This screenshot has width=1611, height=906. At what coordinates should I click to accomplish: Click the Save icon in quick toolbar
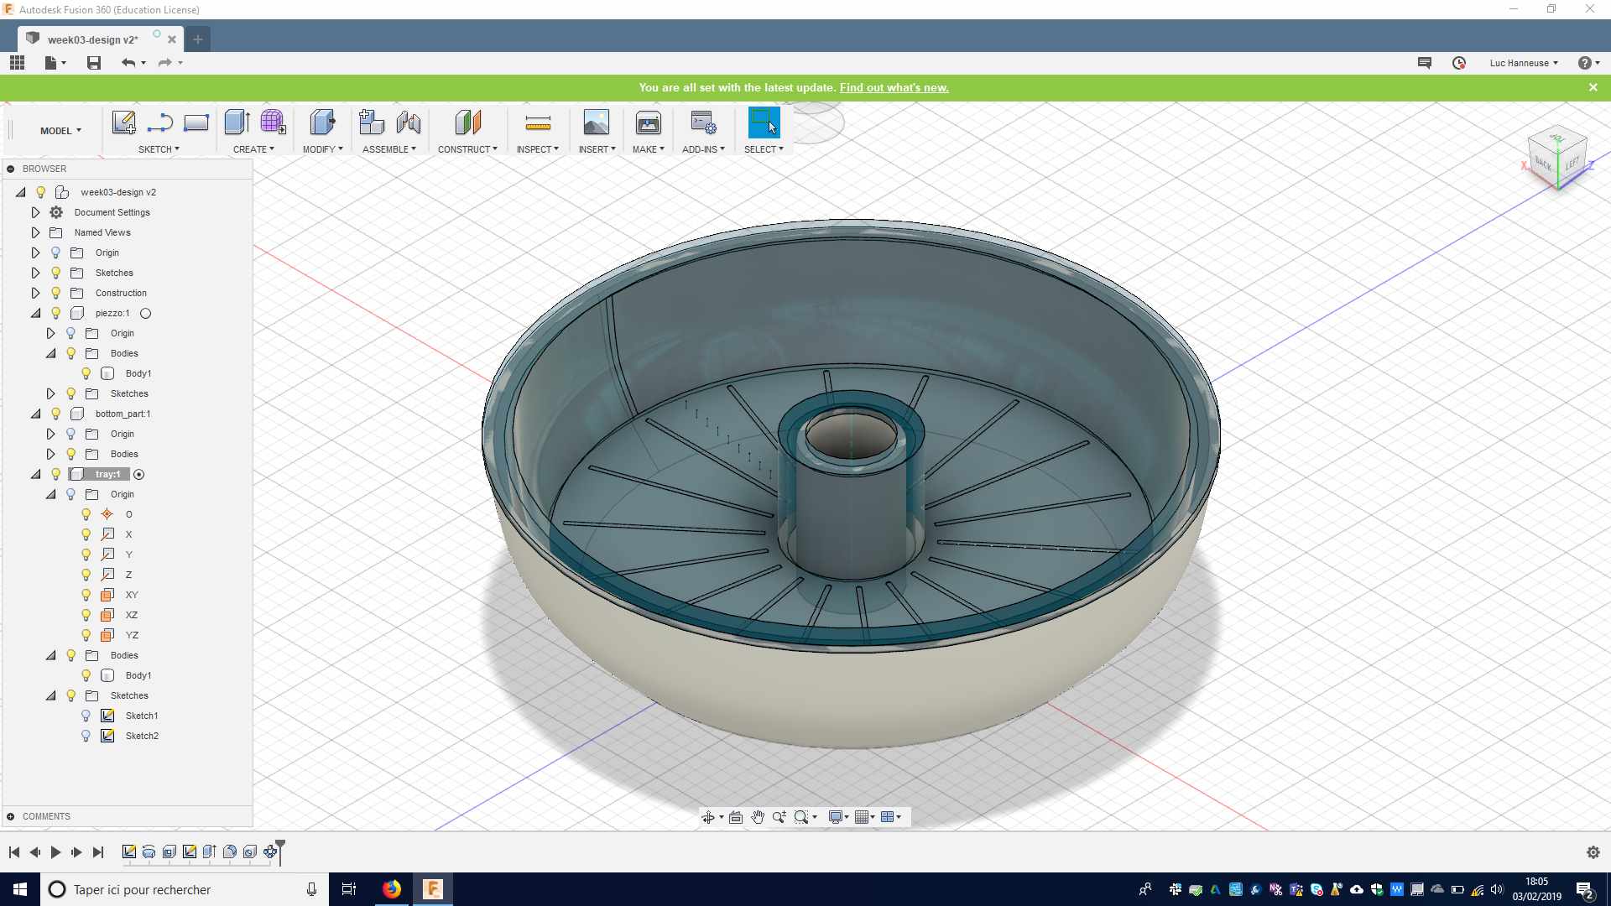(x=94, y=63)
